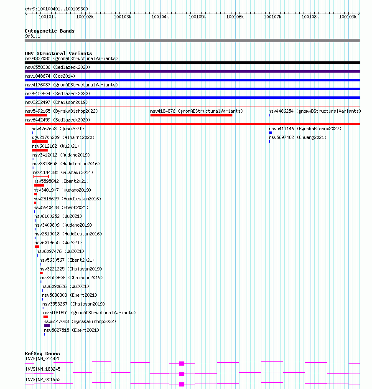
Task: Open nsv6090626 (Wu2021) label
Action: [65, 286]
